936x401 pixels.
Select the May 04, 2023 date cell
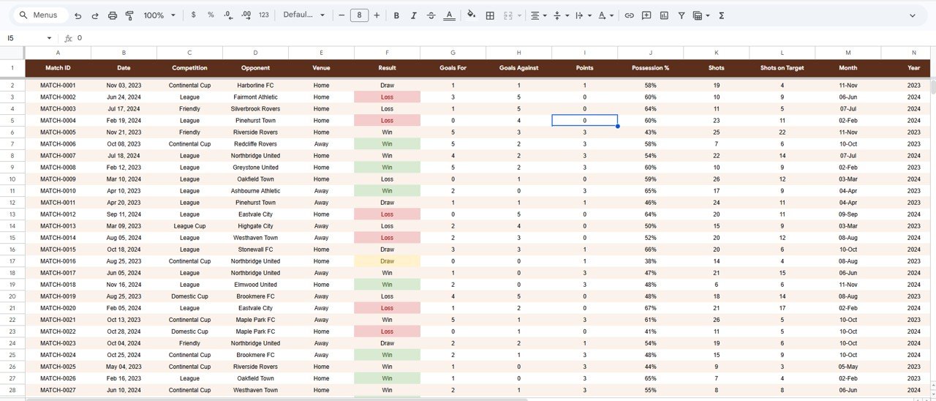(124, 367)
